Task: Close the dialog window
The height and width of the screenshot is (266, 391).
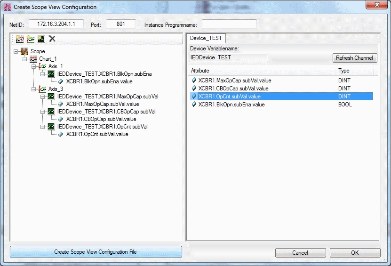Action: tap(377, 5)
